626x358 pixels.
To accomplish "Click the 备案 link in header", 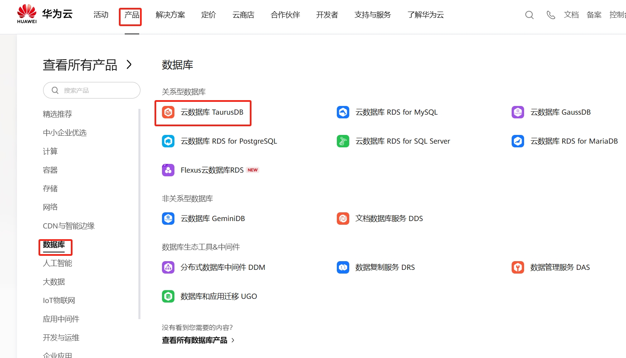I will point(594,15).
